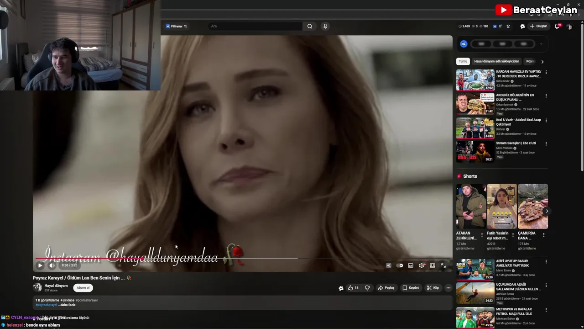The height and width of the screenshot is (329, 584).
Task: Open options menu for Kral & Vezir video
Action: (x=546, y=121)
